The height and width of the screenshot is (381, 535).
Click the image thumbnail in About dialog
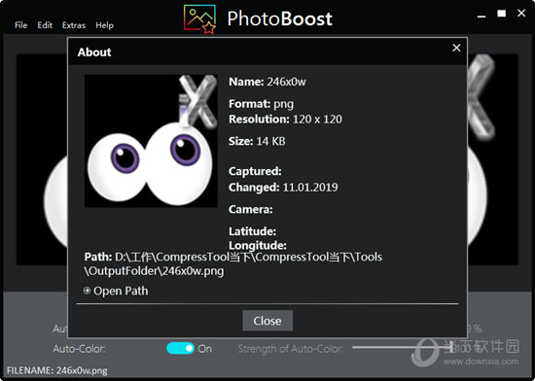point(151,141)
